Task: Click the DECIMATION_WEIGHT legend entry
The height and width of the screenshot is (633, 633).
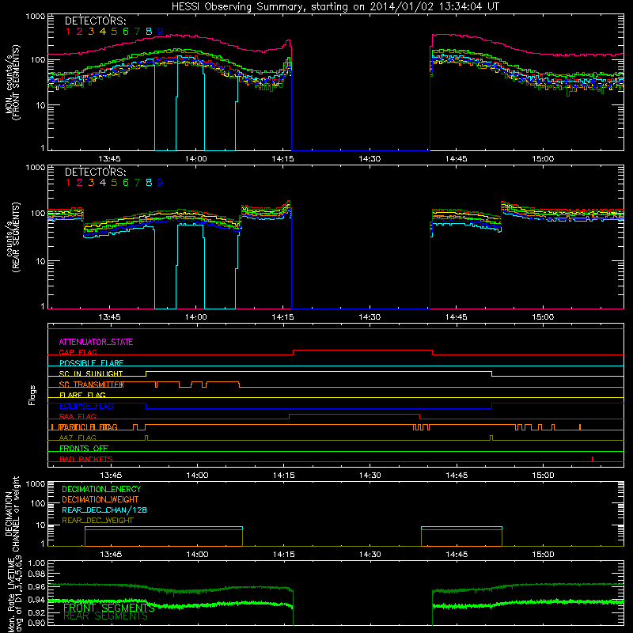Action: pyautogui.click(x=100, y=500)
